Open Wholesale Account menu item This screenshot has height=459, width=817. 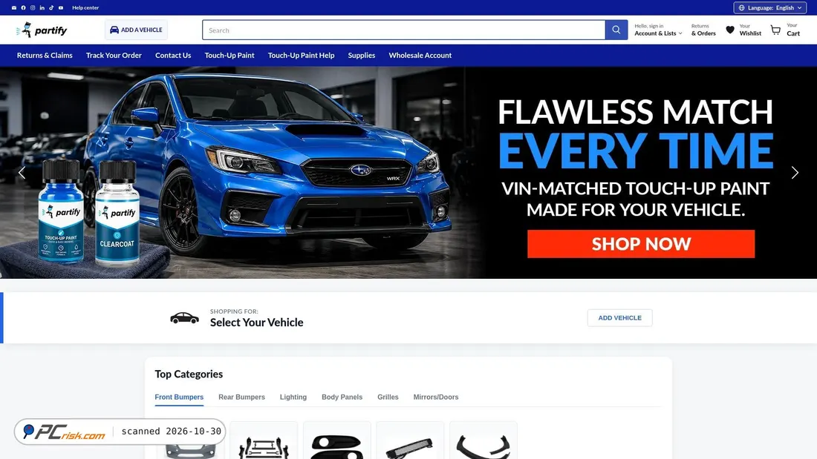[x=420, y=55]
